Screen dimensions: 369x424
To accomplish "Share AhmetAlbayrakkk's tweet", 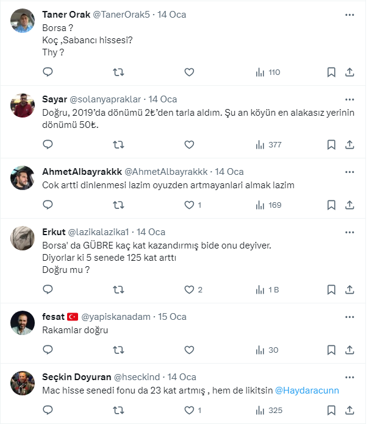I will (x=350, y=205).
